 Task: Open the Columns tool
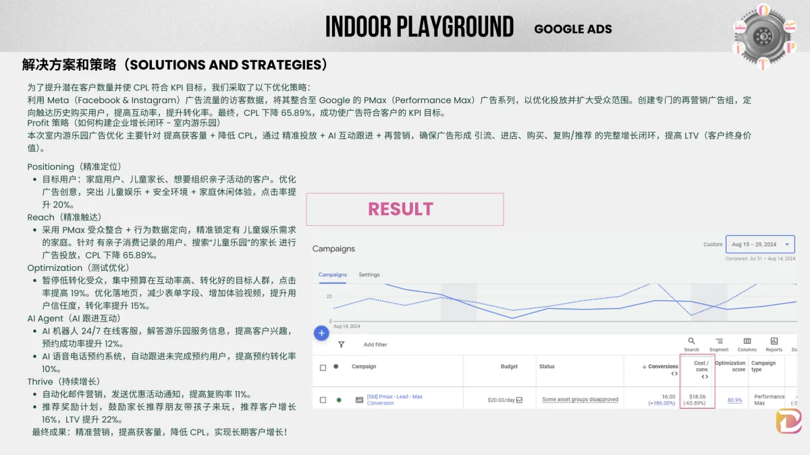click(x=747, y=344)
